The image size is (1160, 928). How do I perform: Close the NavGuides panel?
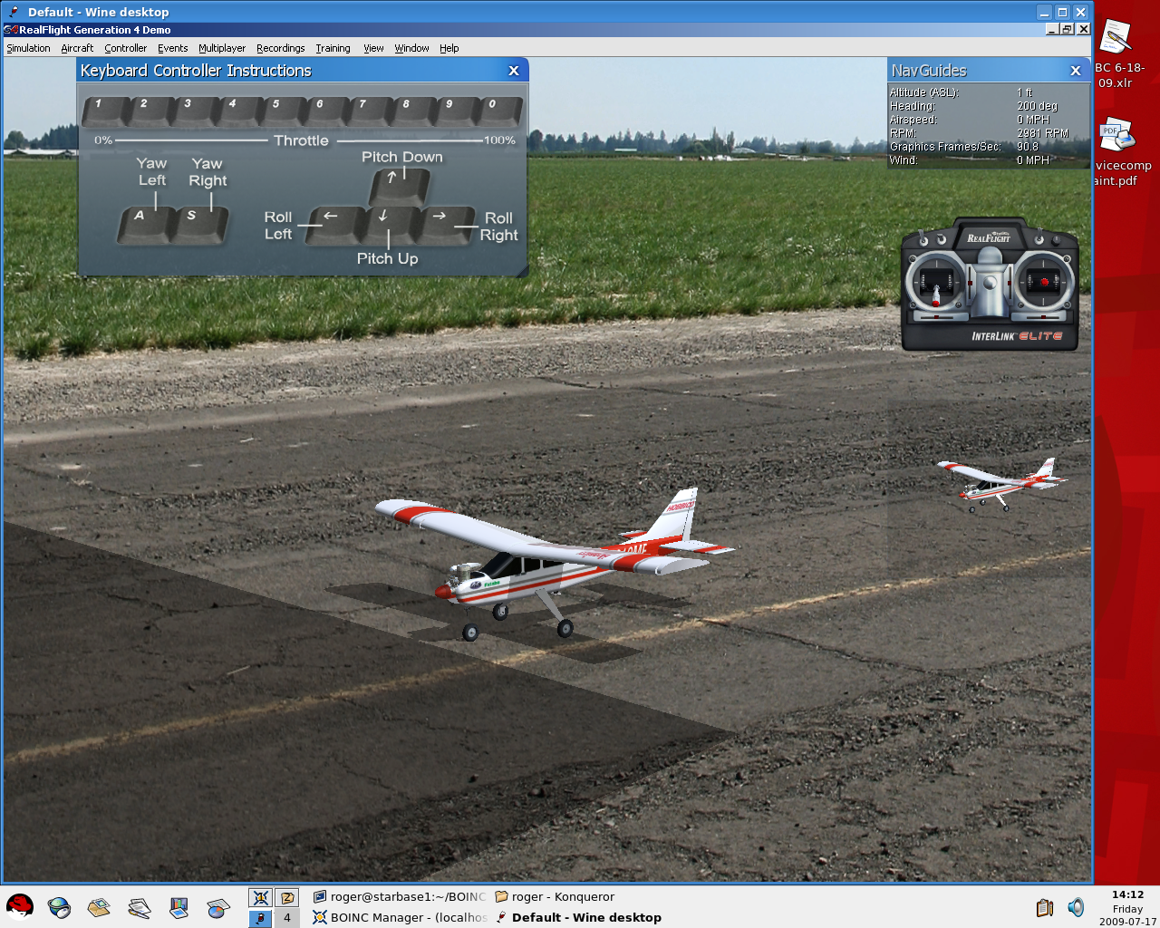[x=1076, y=70]
